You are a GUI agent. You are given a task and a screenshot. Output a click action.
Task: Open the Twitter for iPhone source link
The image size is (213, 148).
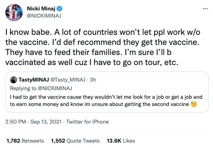(88, 122)
